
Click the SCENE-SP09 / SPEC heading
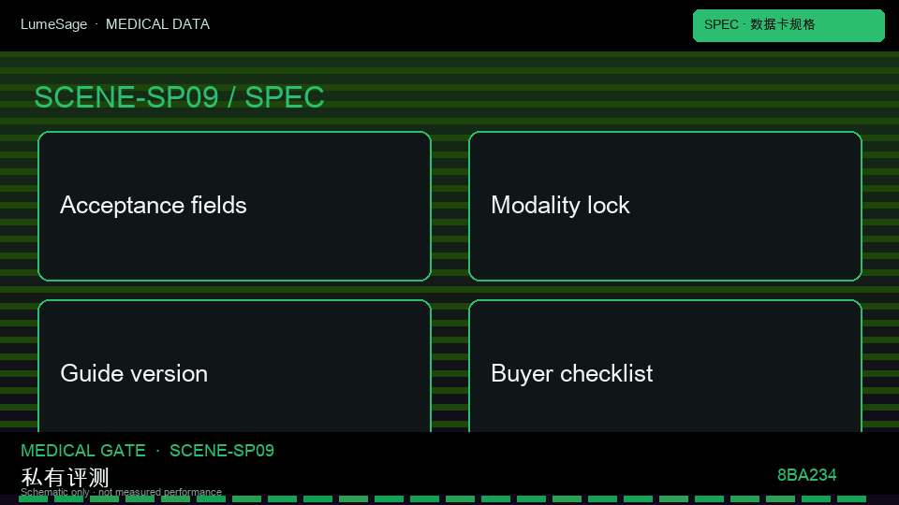click(180, 96)
